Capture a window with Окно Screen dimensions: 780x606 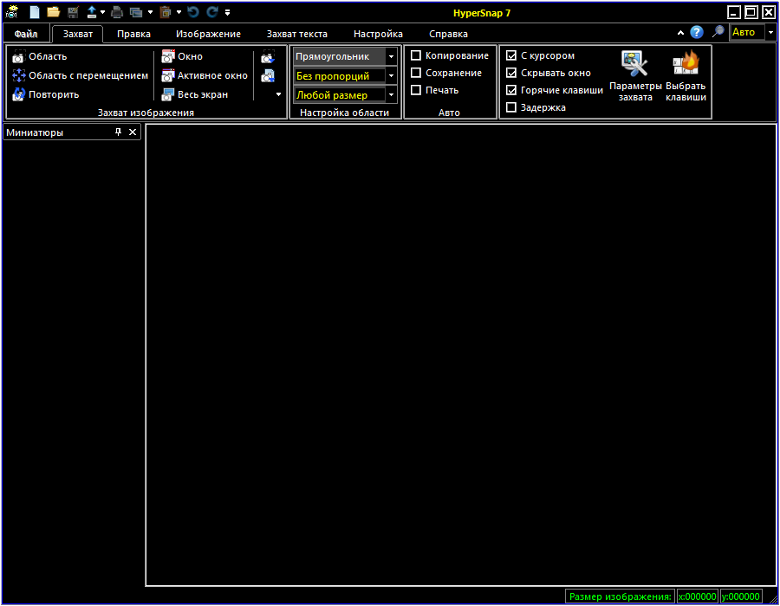(183, 56)
